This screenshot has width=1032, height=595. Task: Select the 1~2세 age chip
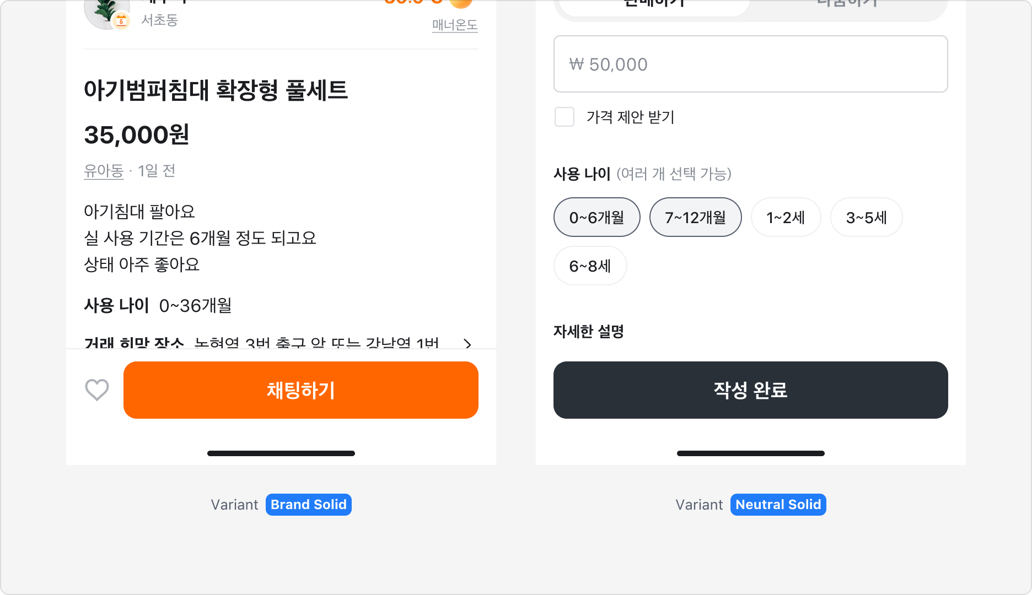786,217
